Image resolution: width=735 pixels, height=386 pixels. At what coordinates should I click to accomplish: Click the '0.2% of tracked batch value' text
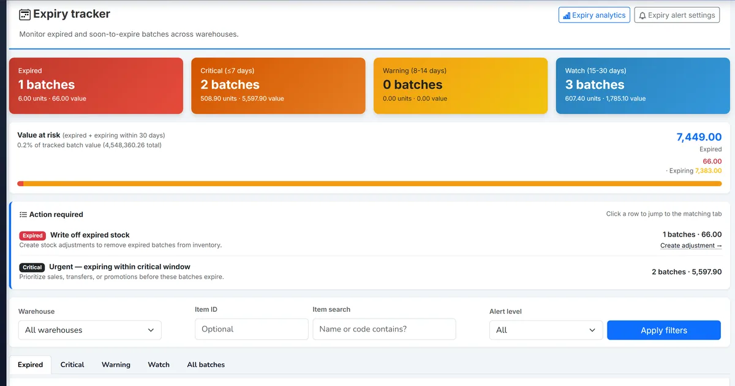[x=89, y=145]
